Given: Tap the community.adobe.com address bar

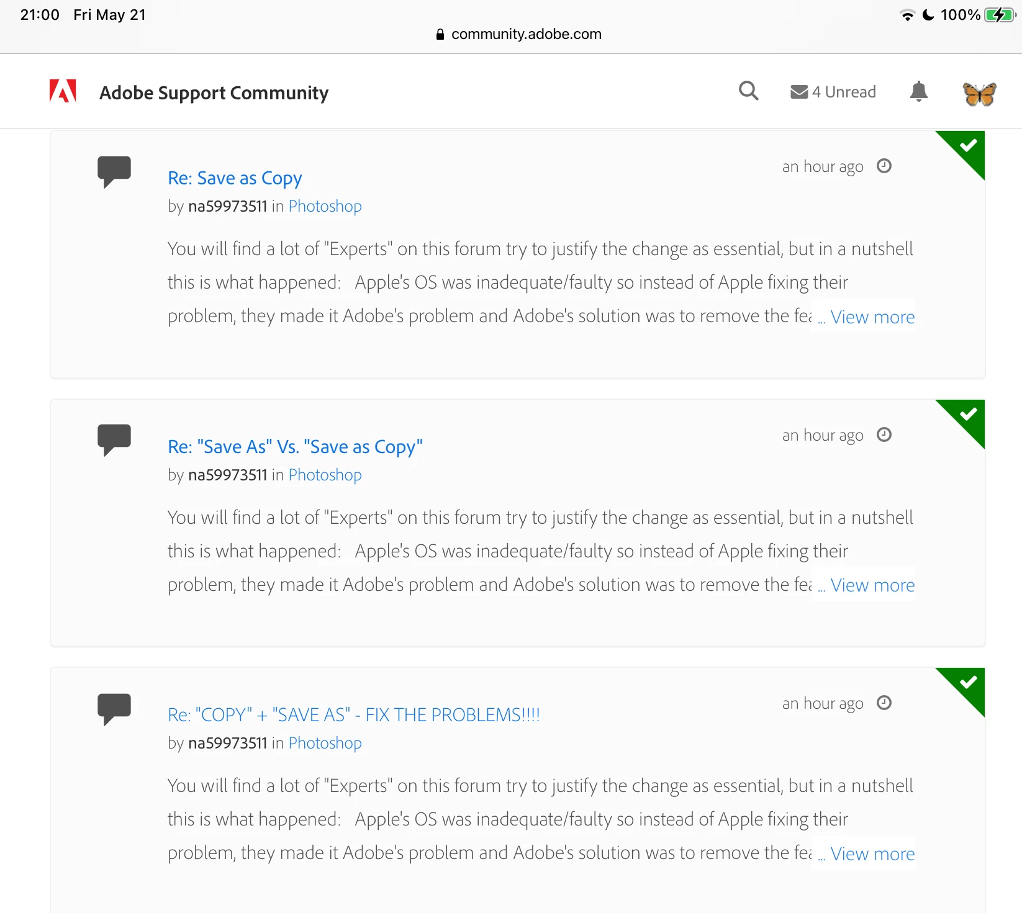Looking at the screenshot, I should (x=519, y=34).
